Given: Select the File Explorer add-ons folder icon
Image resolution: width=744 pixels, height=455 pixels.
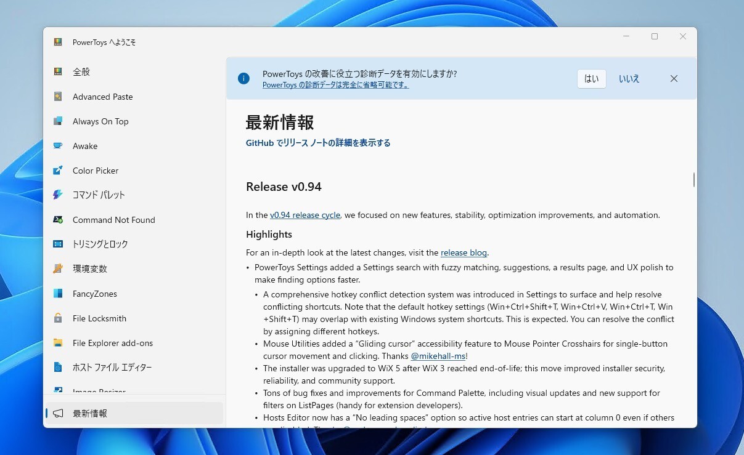Looking at the screenshot, I should 58,343.
